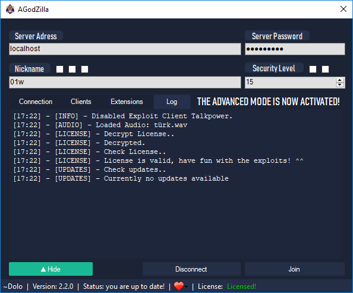This screenshot has width=353, height=293.
Task: Click the Join button
Action: click(x=295, y=269)
